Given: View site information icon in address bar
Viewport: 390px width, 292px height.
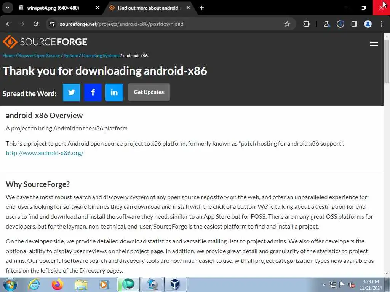Looking at the screenshot, I should (52, 24).
